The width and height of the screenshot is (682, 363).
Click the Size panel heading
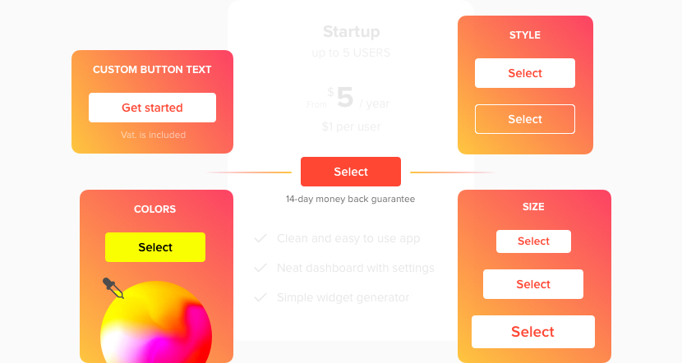pos(533,207)
